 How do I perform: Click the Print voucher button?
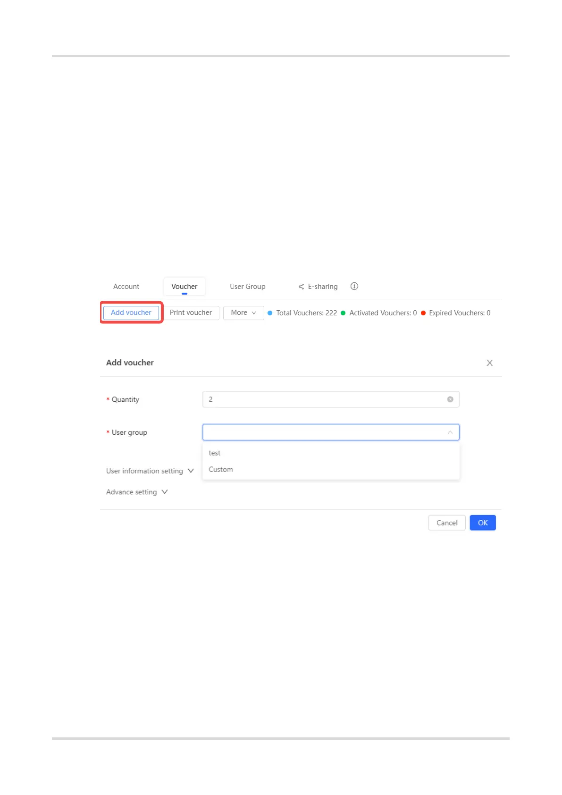coord(191,313)
